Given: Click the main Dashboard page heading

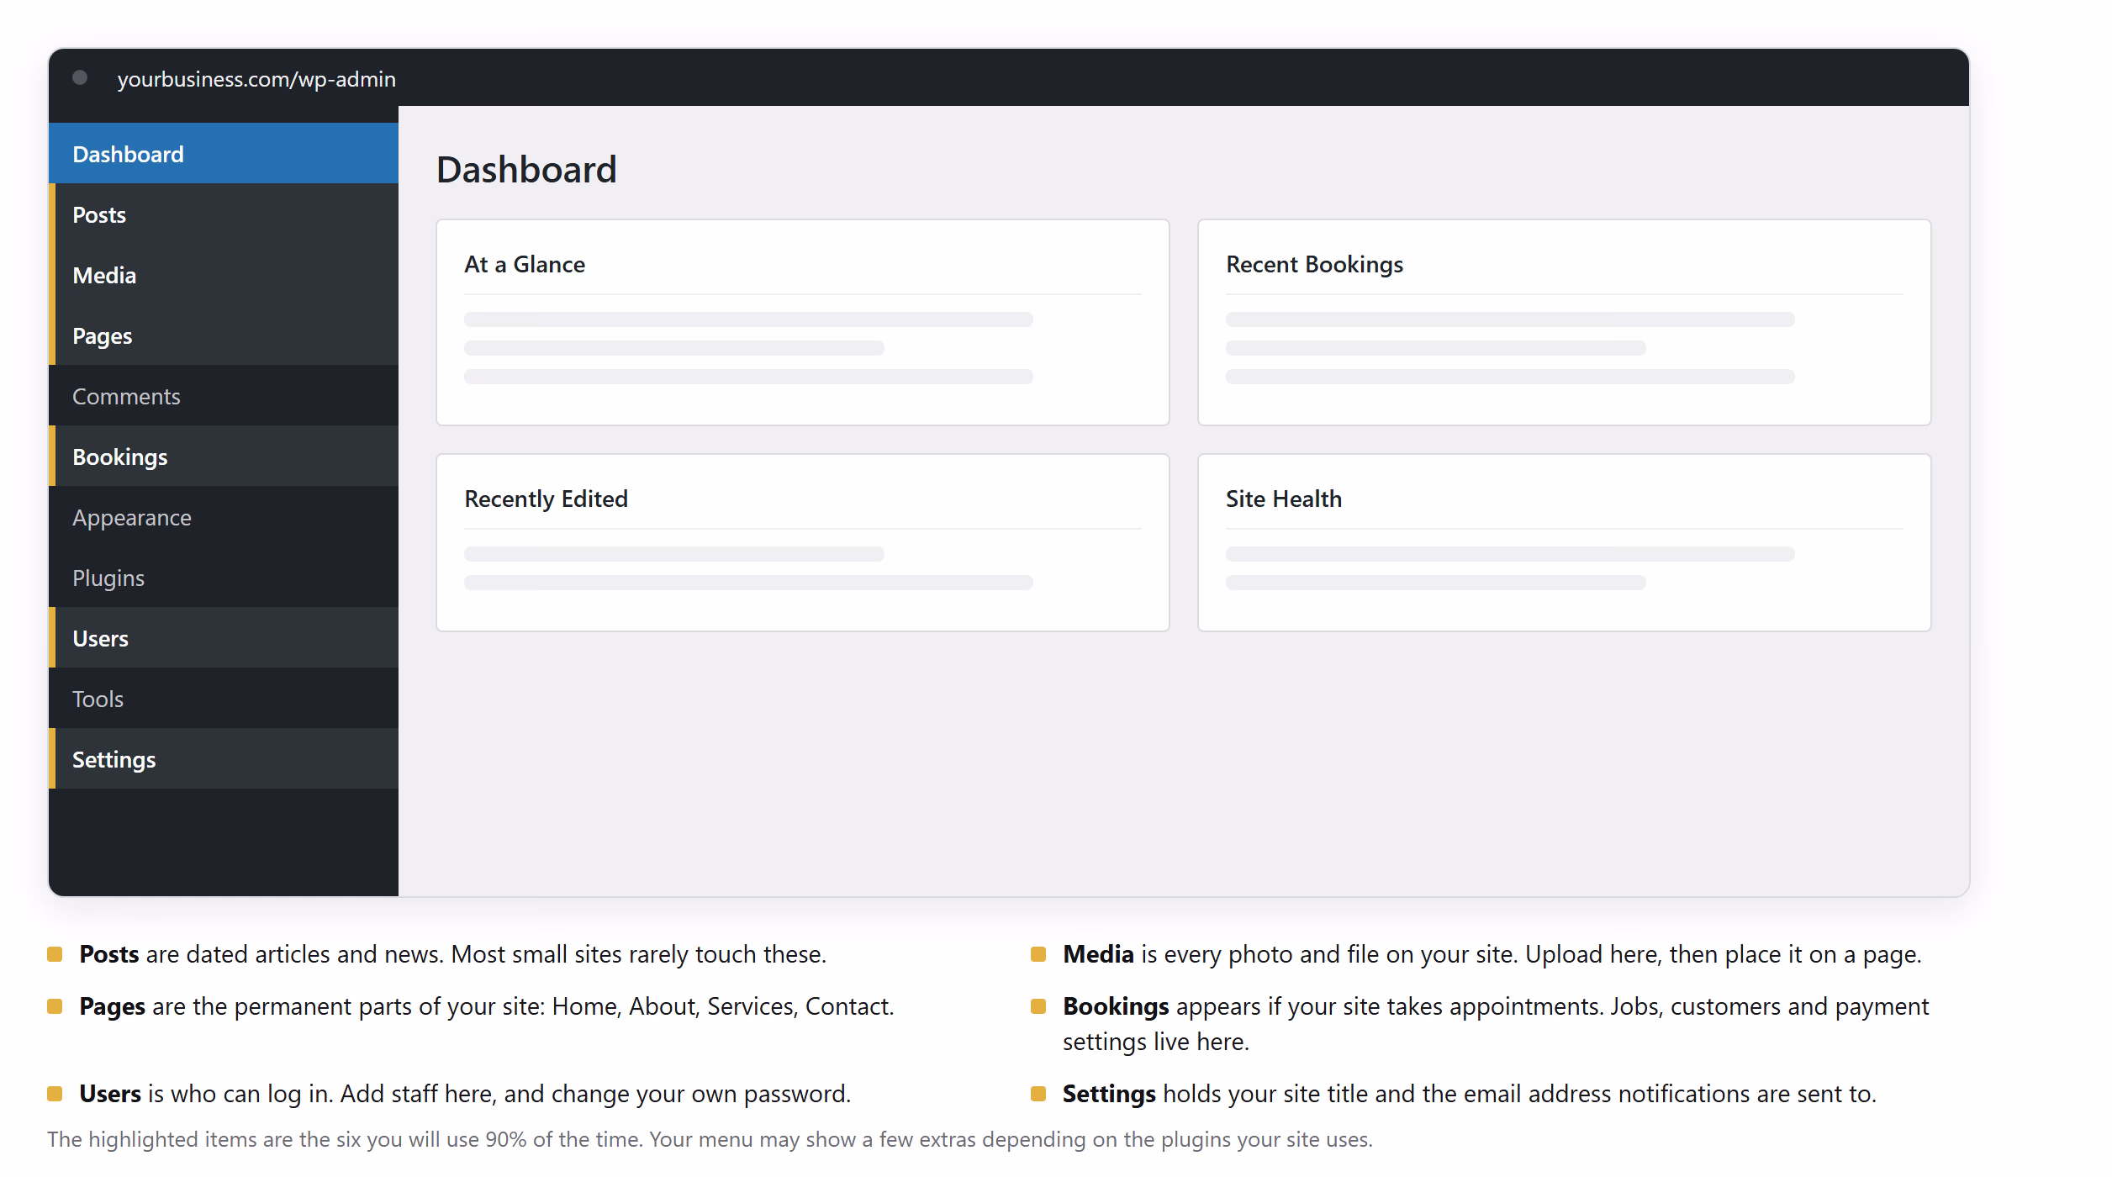Looking at the screenshot, I should pos(526,169).
